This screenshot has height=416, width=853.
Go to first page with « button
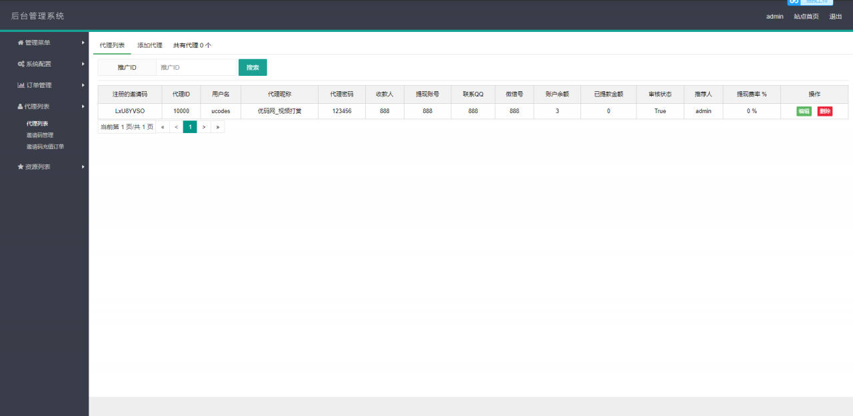tap(163, 127)
